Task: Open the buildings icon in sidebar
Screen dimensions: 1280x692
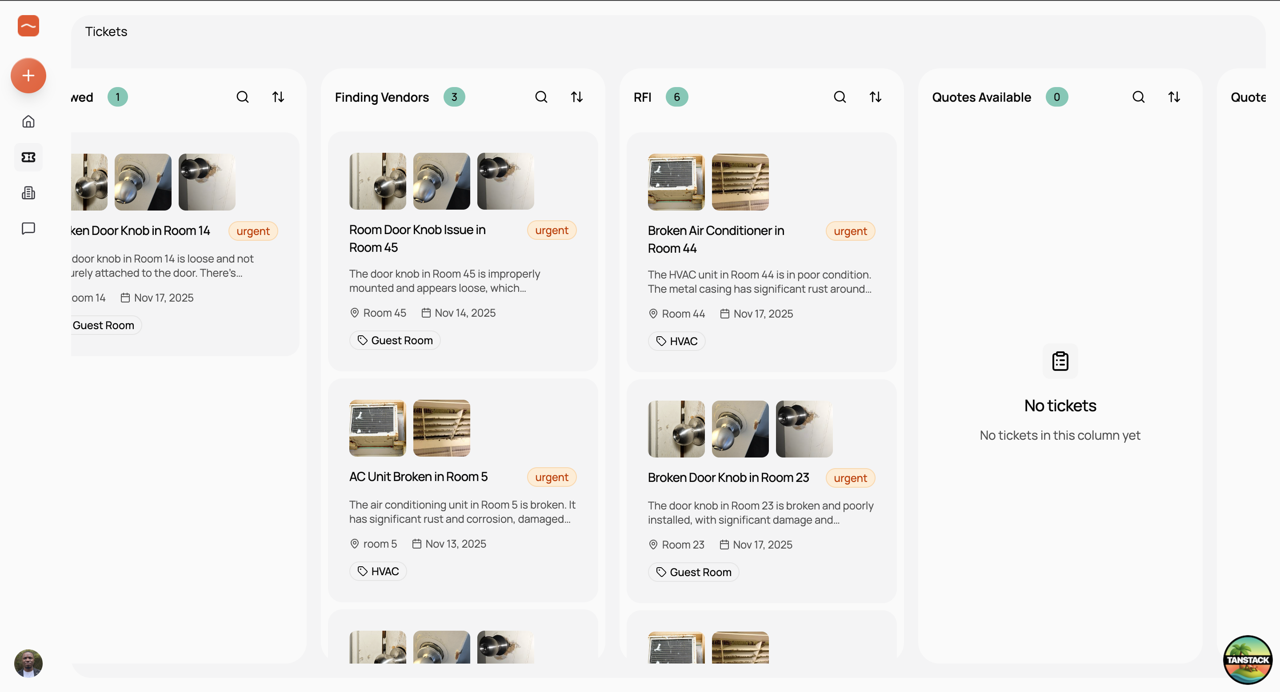Action: tap(28, 193)
